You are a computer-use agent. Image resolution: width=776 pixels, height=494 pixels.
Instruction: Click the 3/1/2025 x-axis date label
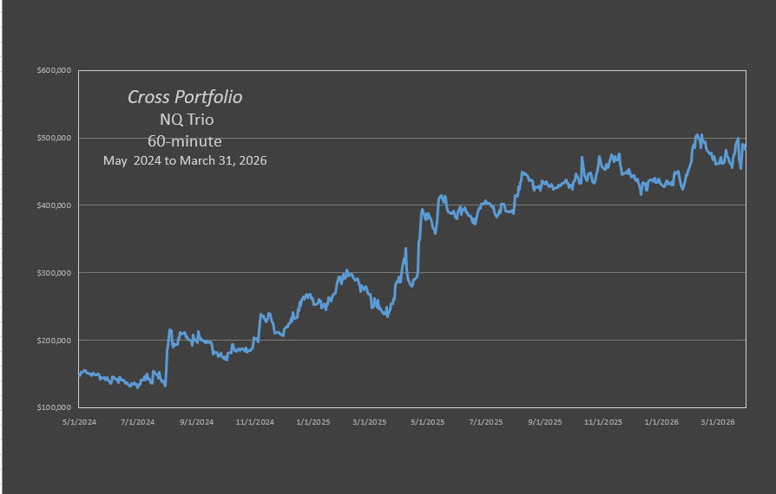pyautogui.click(x=371, y=422)
